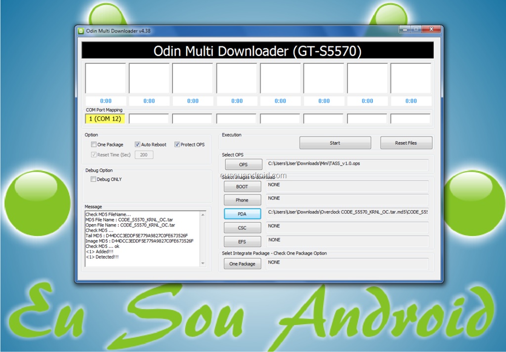This screenshot has height=352, width=506.
Task: Click the EFS file button
Action: click(242, 241)
